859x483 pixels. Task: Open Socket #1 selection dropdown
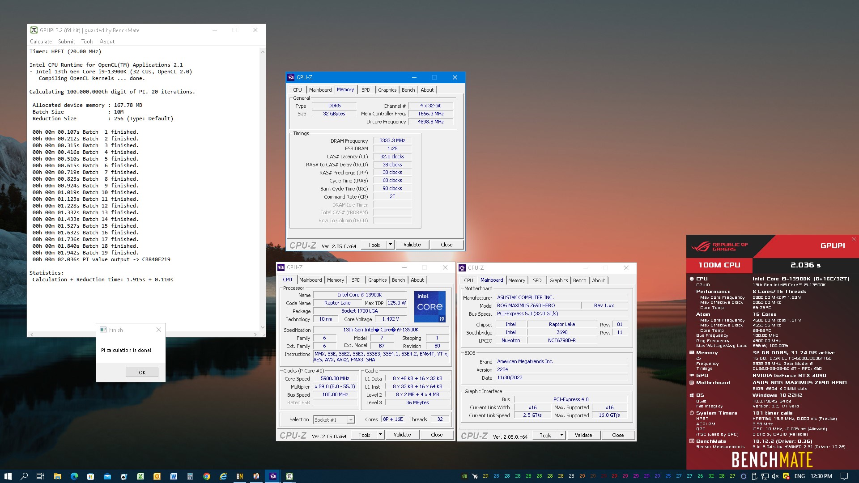[334, 419]
